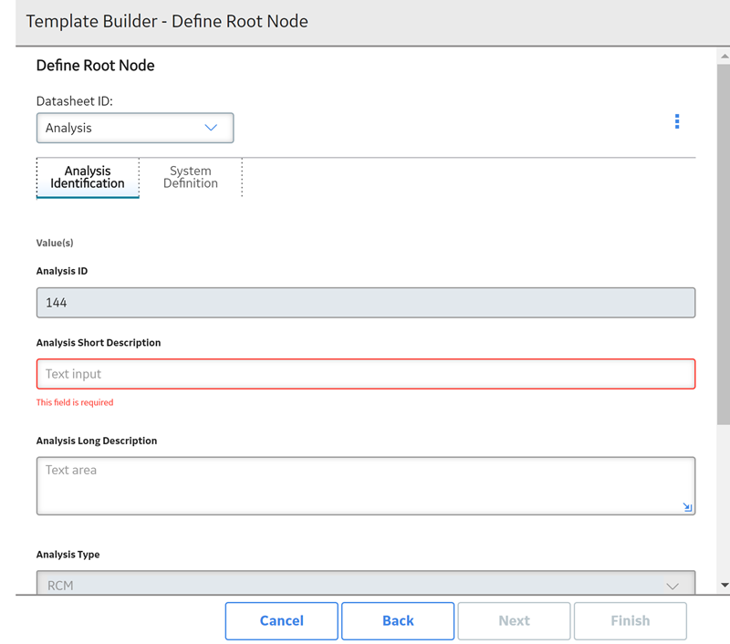Click the scrollbar down arrow
Viewport: 730px width, 644px height.
[724, 585]
